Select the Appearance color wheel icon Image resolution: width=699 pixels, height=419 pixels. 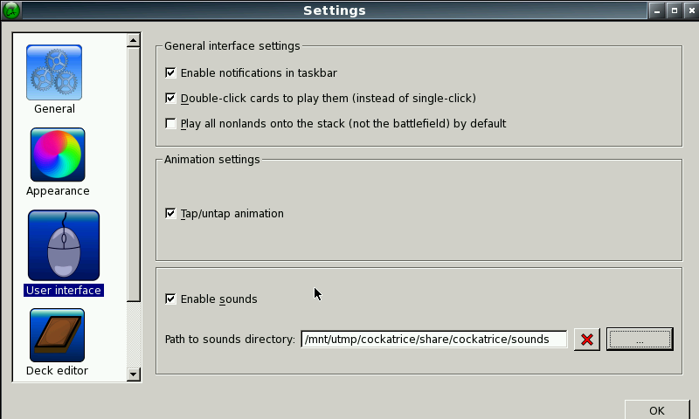[x=58, y=155]
